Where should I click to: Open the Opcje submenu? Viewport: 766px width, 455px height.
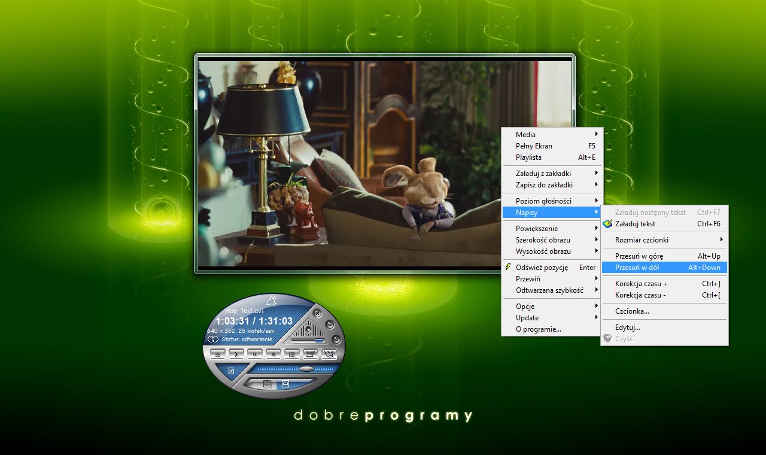pos(552,306)
